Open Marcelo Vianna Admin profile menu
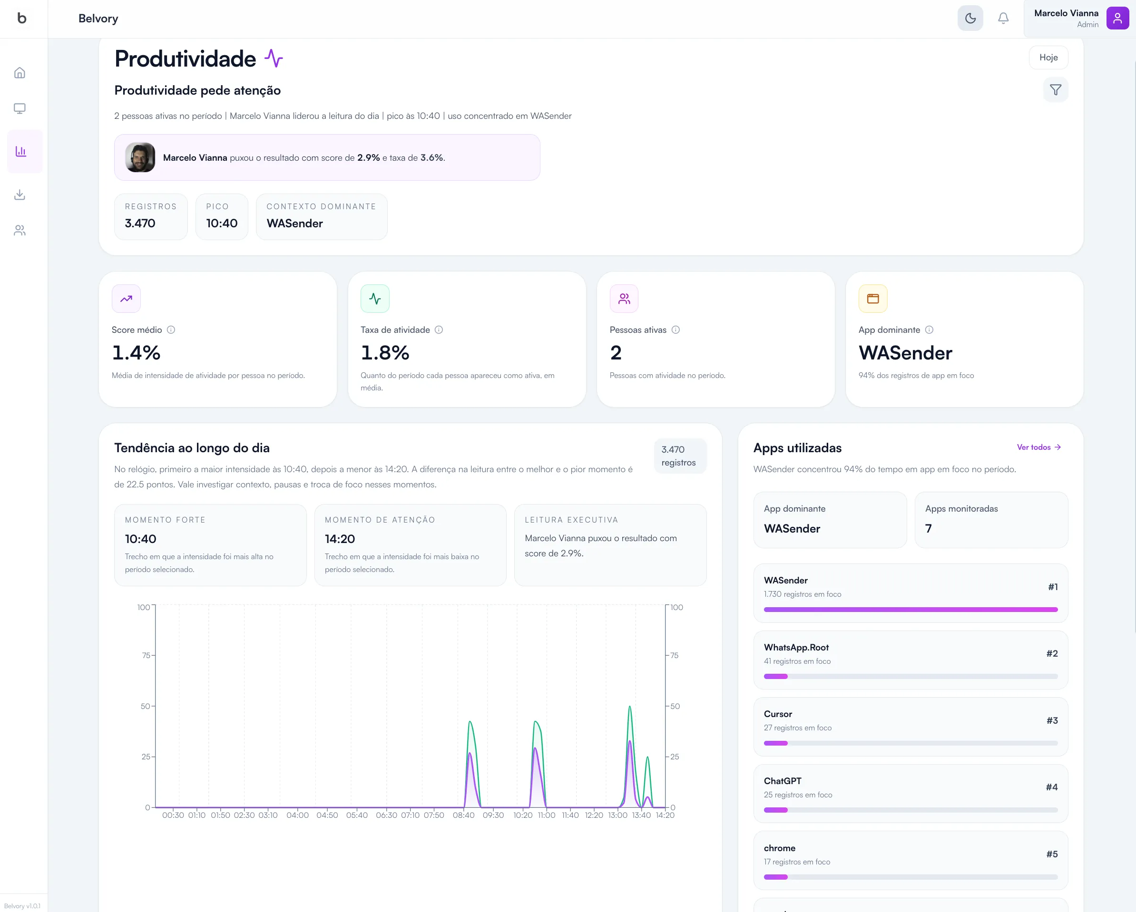This screenshot has height=912, width=1136. (1079, 19)
